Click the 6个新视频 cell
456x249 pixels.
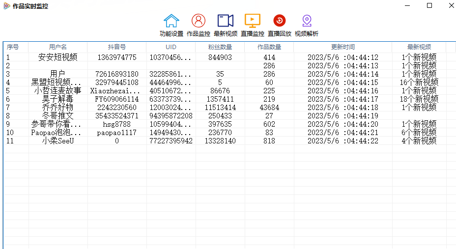[x=419, y=133]
